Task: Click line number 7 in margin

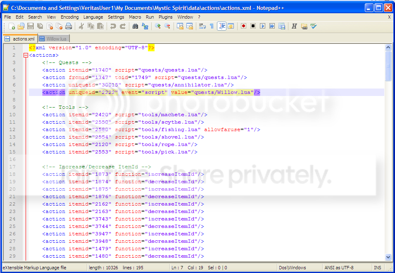Action: [x=14, y=92]
